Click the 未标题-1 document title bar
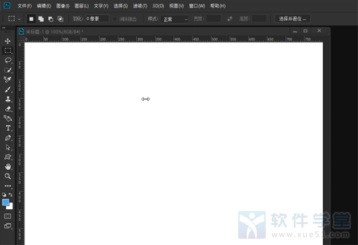 click(154, 31)
